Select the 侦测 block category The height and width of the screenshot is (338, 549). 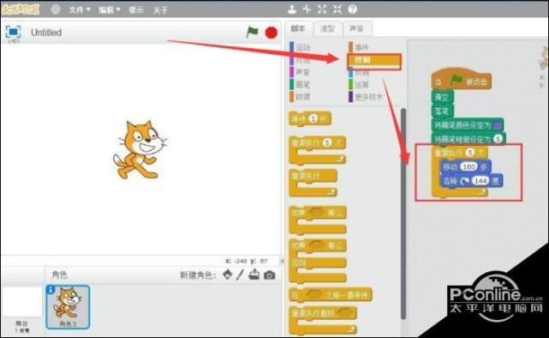click(359, 73)
